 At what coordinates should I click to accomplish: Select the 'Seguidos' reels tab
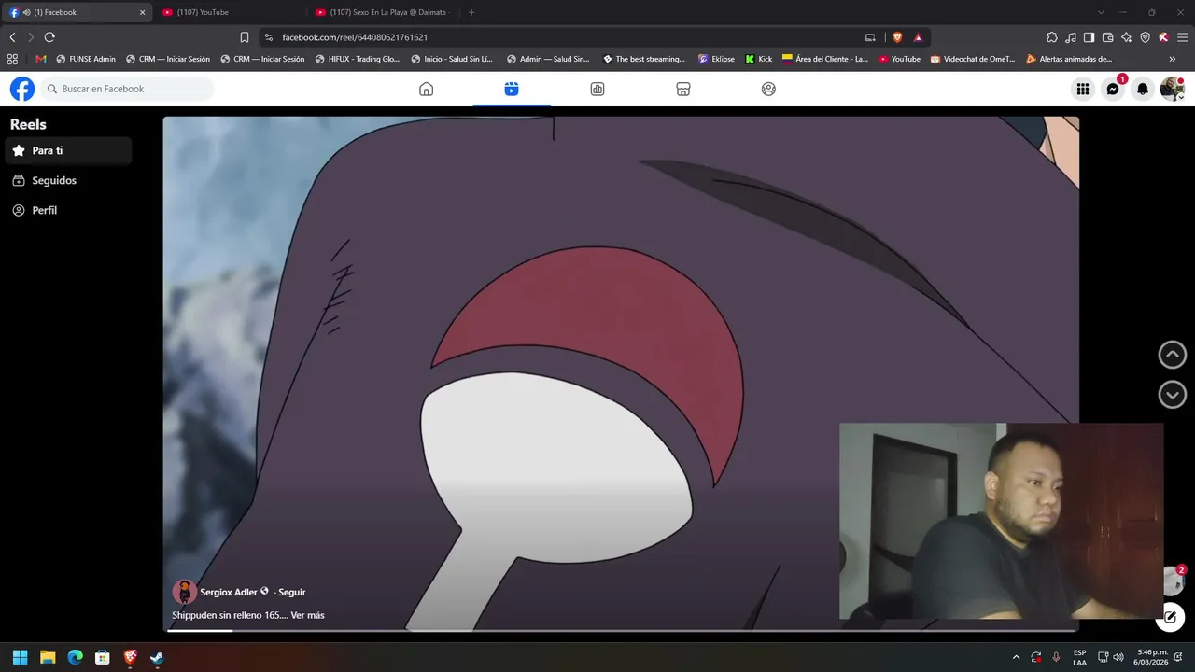[x=68, y=180]
